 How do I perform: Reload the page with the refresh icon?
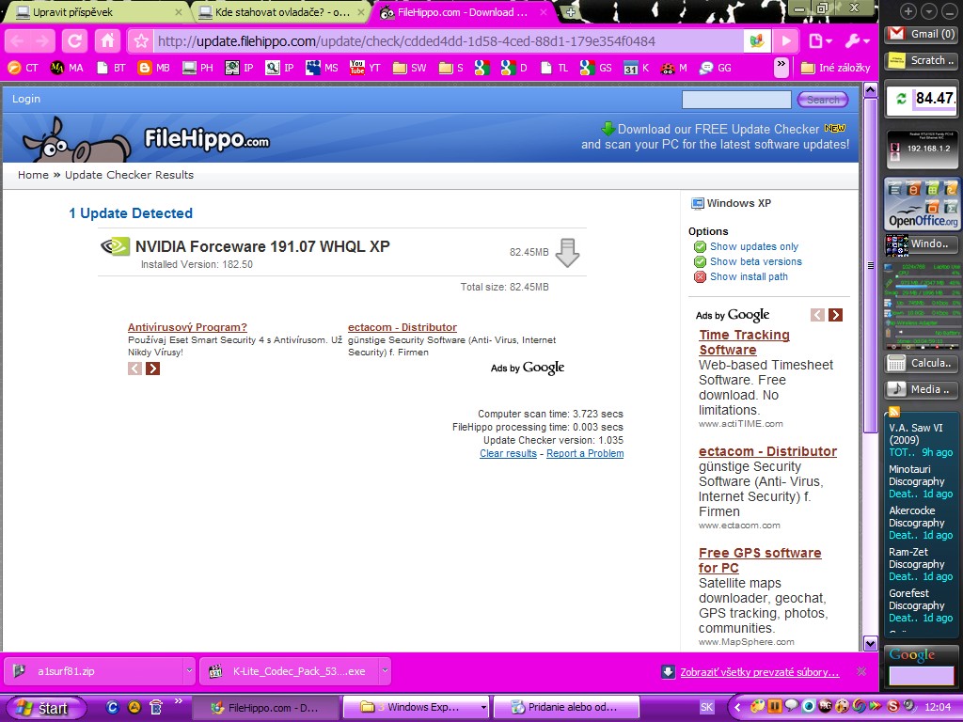click(75, 41)
